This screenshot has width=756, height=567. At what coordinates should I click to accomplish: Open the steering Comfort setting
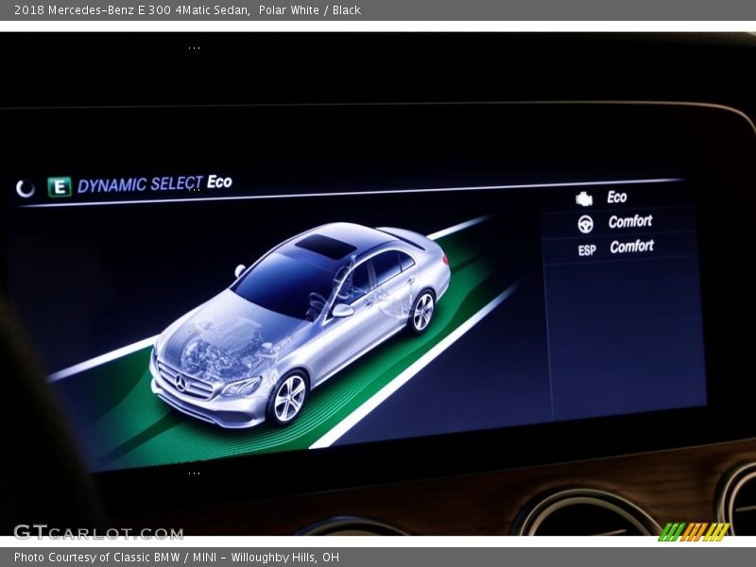coord(630,221)
